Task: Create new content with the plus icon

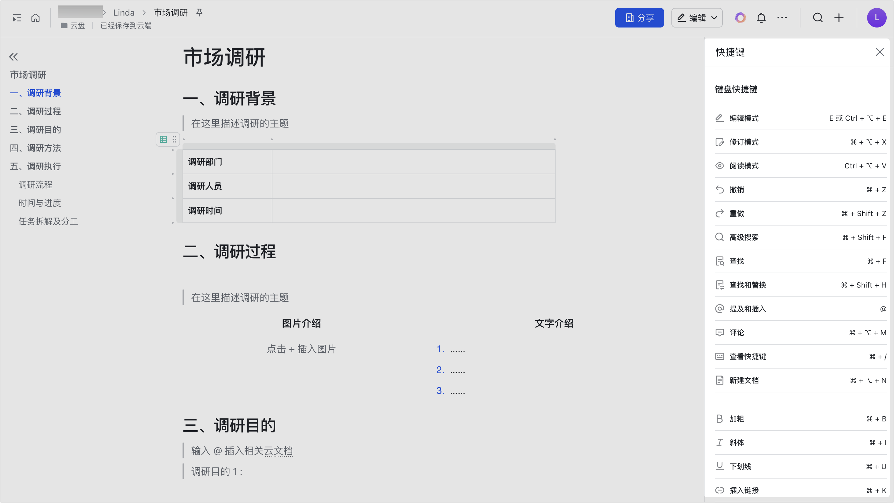Action: click(x=839, y=17)
